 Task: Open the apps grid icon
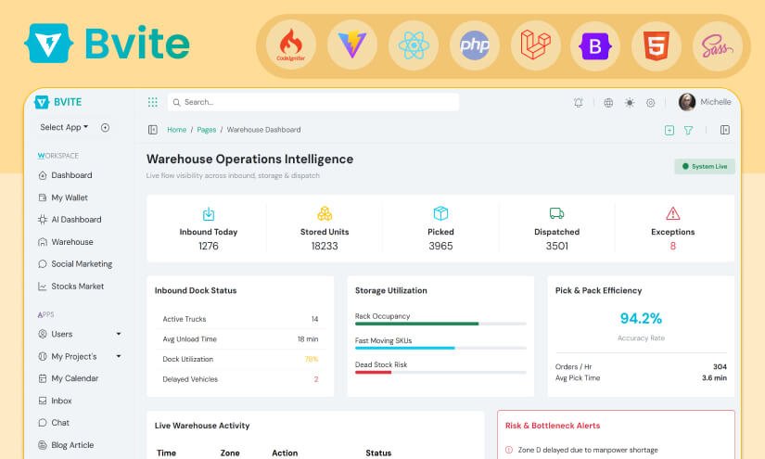153,102
